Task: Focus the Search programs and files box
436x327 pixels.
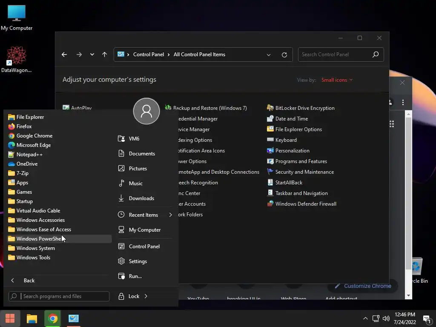Action: pyautogui.click(x=59, y=296)
